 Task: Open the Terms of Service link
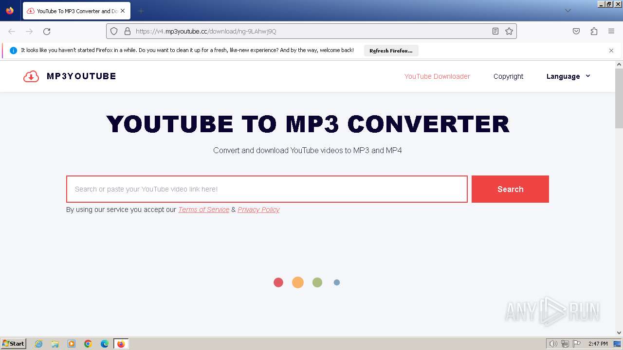tap(203, 210)
